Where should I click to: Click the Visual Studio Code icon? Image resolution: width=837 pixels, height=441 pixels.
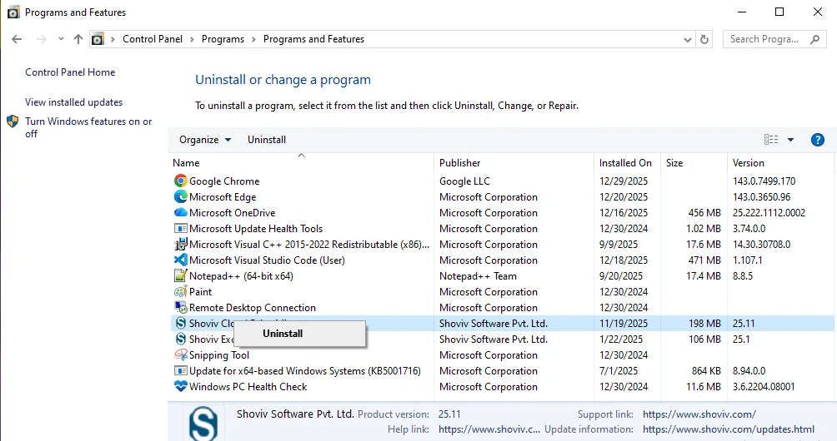pos(181,260)
